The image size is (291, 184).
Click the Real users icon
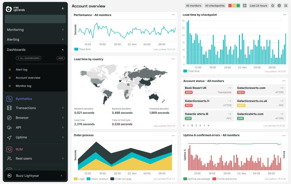click(9, 158)
